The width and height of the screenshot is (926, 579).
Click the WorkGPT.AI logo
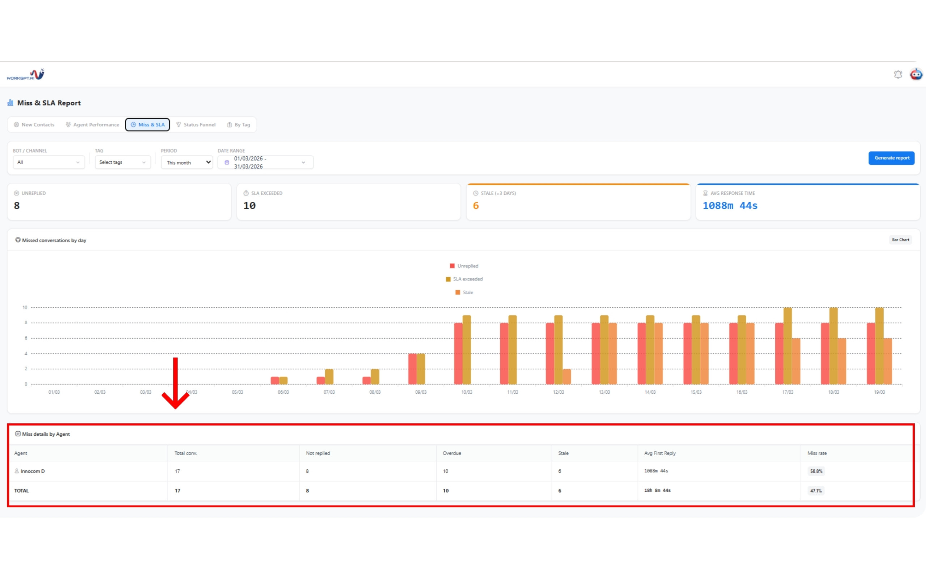26,74
